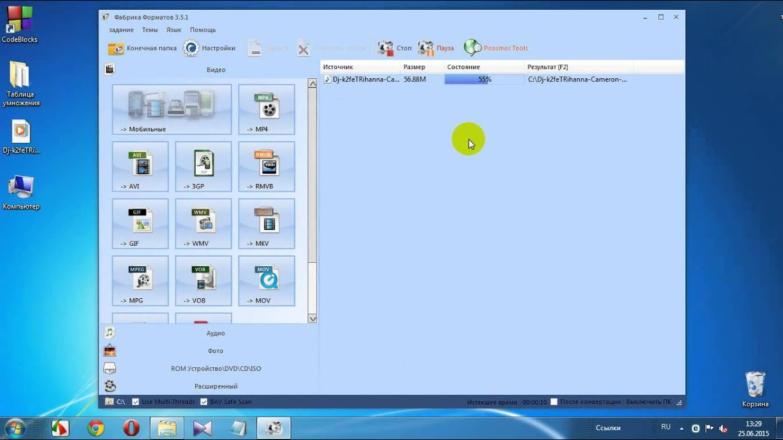Click the 56.88M size cell
Image resolution: width=783 pixels, height=440 pixels.
pyautogui.click(x=415, y=79)
